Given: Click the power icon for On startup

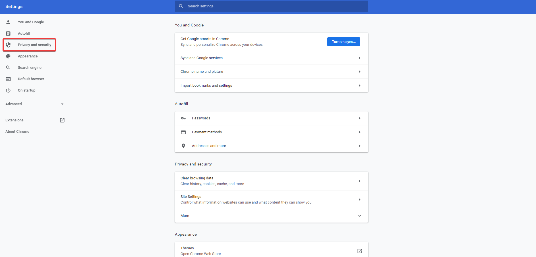Looking at the screenshot, I should point(8,90).
